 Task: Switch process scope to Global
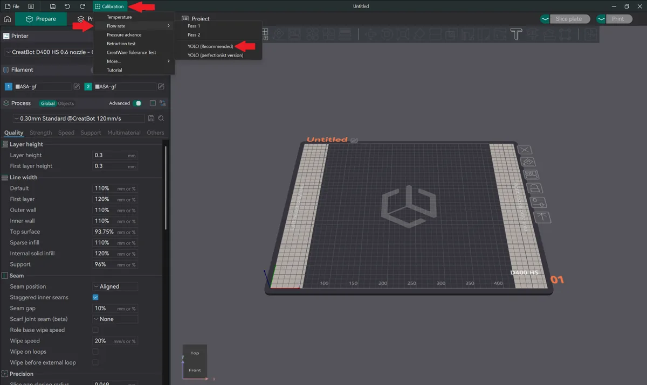(48, 103)
